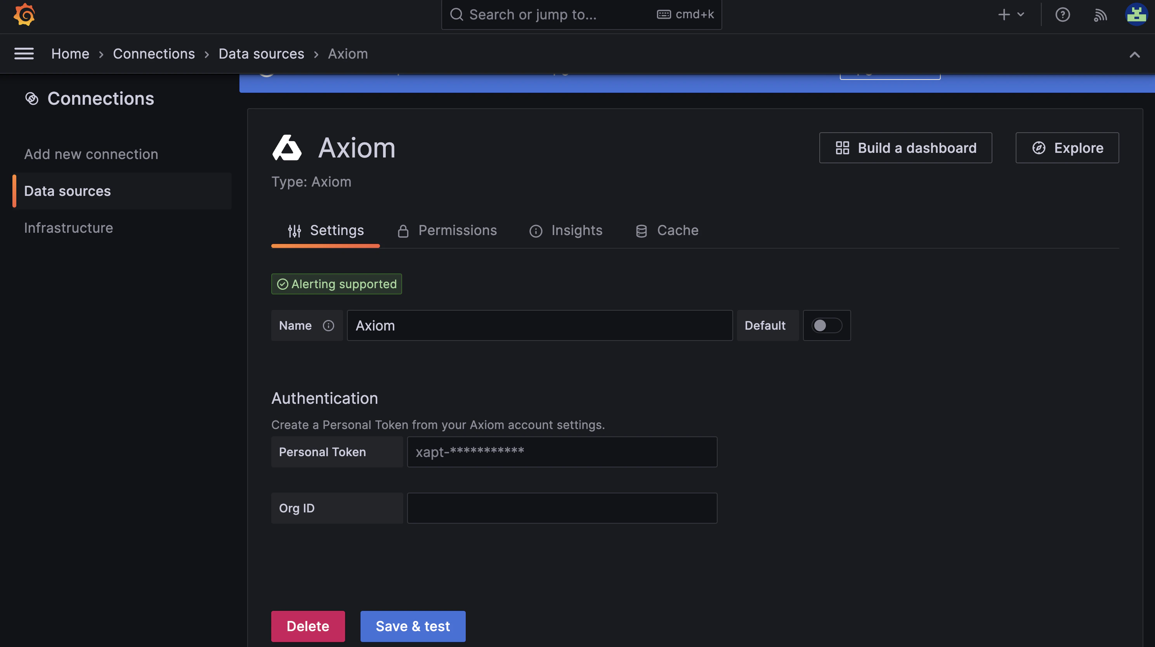Click Build a dashboard button

click(x=905, y=148)
